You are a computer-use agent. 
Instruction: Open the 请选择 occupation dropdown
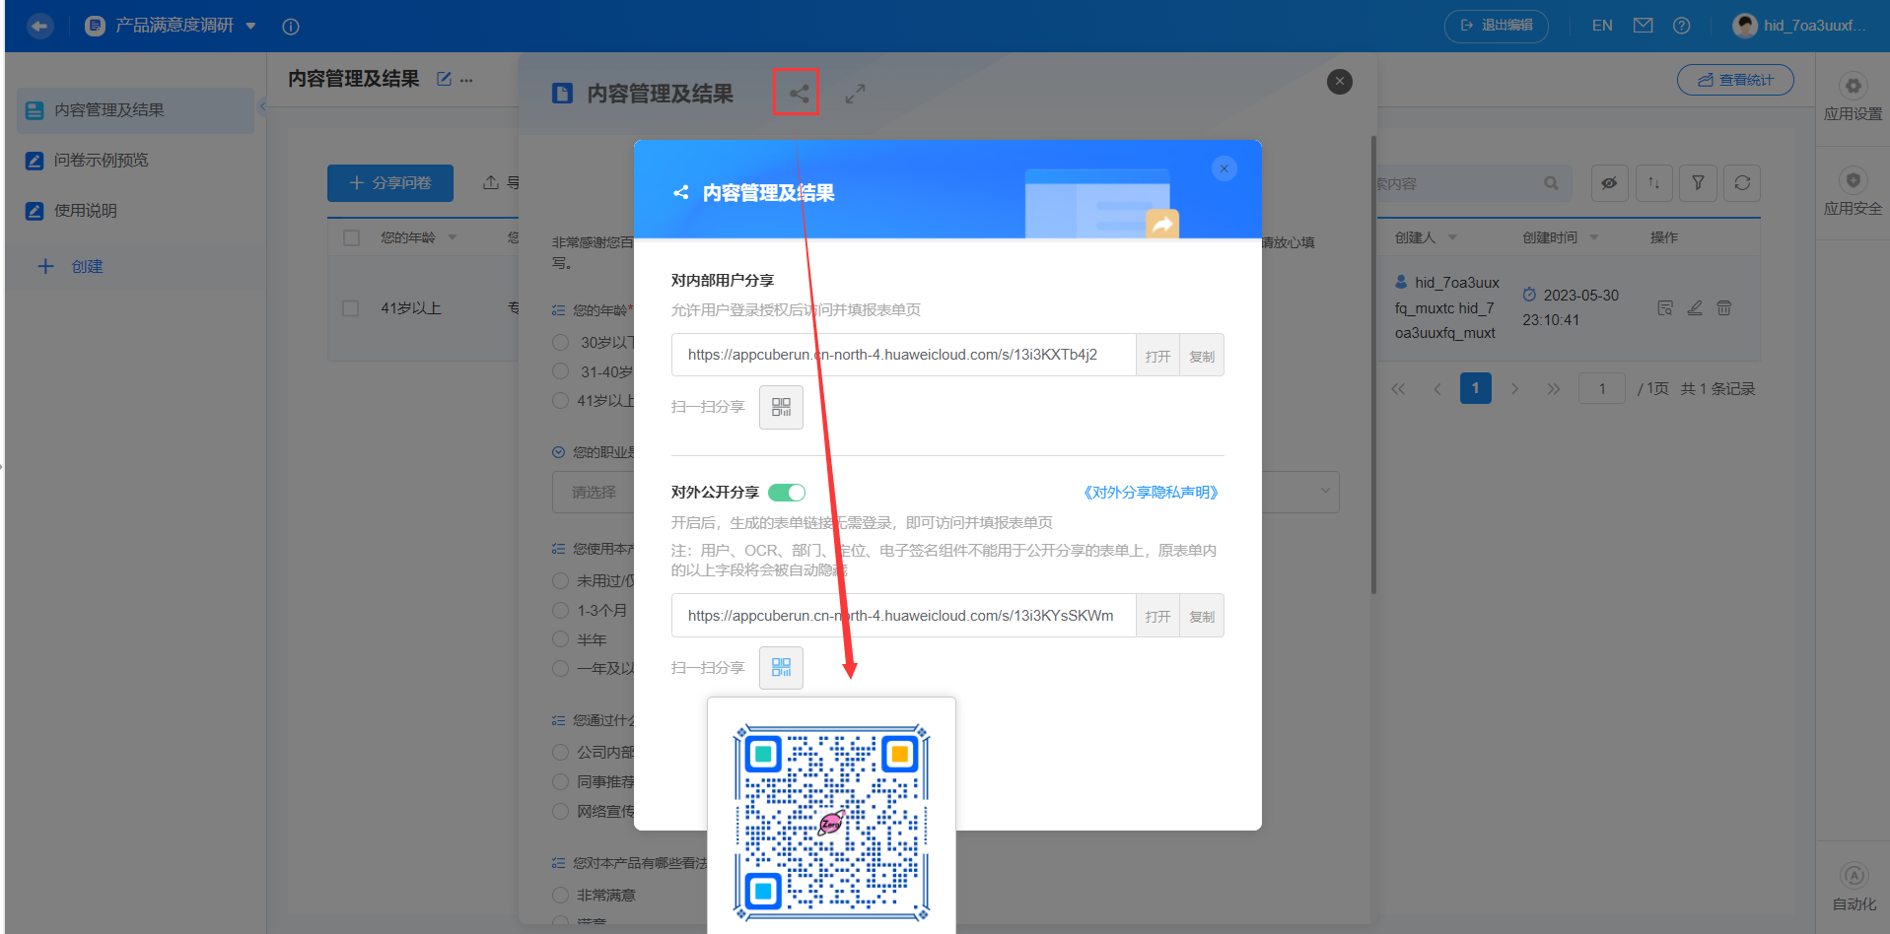[x=945, y=492]
